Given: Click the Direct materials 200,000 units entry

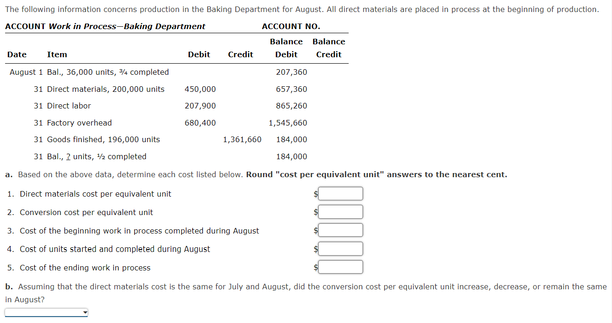Looking at the screenshot, I should (x=105, y=89).
